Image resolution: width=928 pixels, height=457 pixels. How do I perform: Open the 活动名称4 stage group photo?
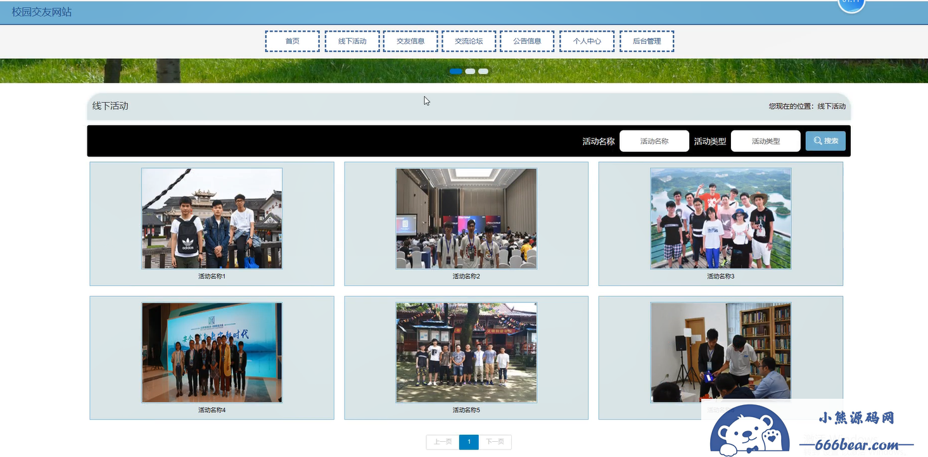point(212,352)
